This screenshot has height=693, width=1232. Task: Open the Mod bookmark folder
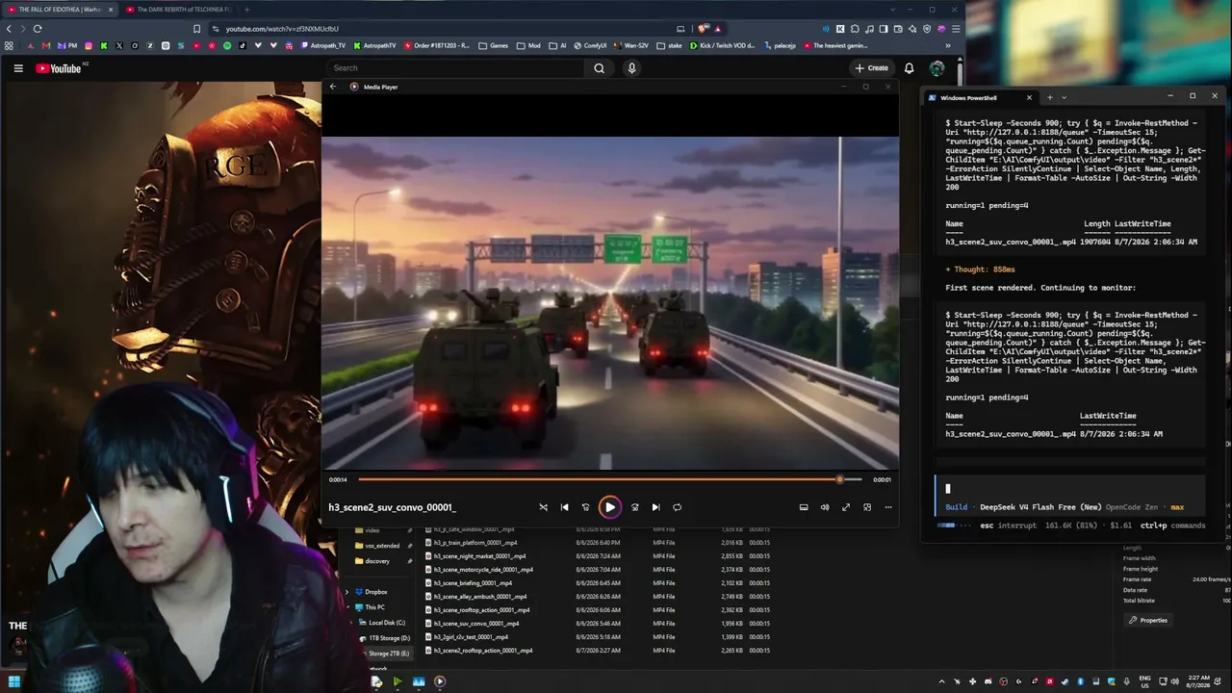[529, 45]
